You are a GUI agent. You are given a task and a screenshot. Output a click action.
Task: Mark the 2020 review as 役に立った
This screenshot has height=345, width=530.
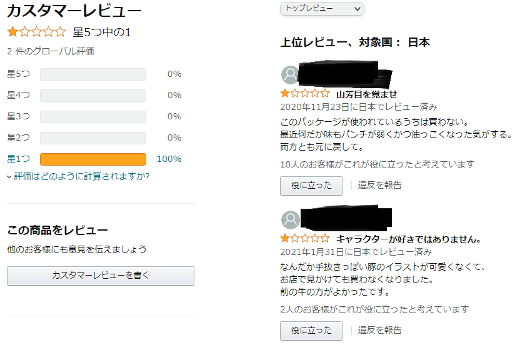pos(311,186)
